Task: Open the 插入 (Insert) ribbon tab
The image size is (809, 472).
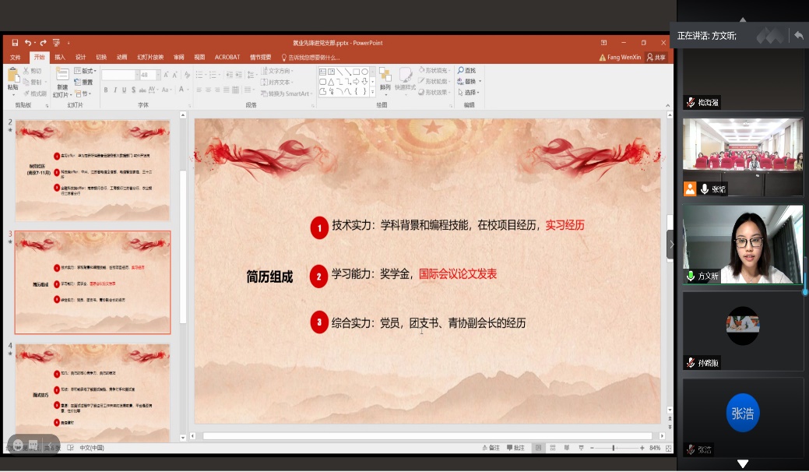Action: (x=59, y=58)
